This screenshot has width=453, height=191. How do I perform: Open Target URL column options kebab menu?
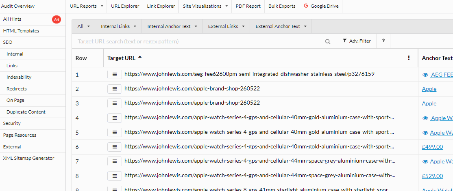[x=409, y=58]
